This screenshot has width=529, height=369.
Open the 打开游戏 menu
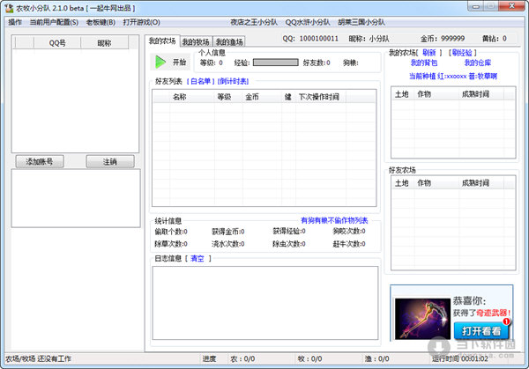coord(141,21)
